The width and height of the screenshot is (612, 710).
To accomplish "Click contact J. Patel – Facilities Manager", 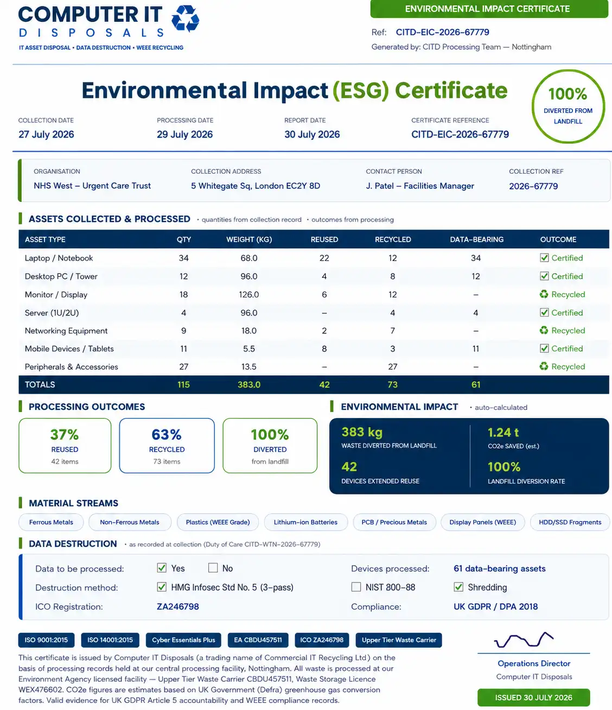I will [x=420, y=186].
